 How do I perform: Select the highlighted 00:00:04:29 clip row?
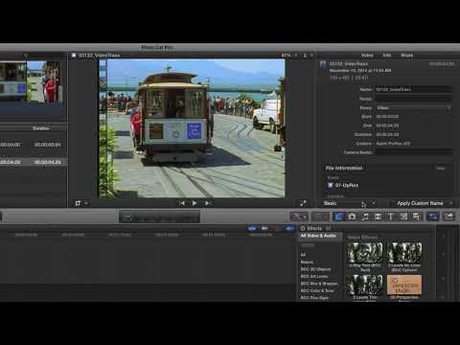(34, 162)
